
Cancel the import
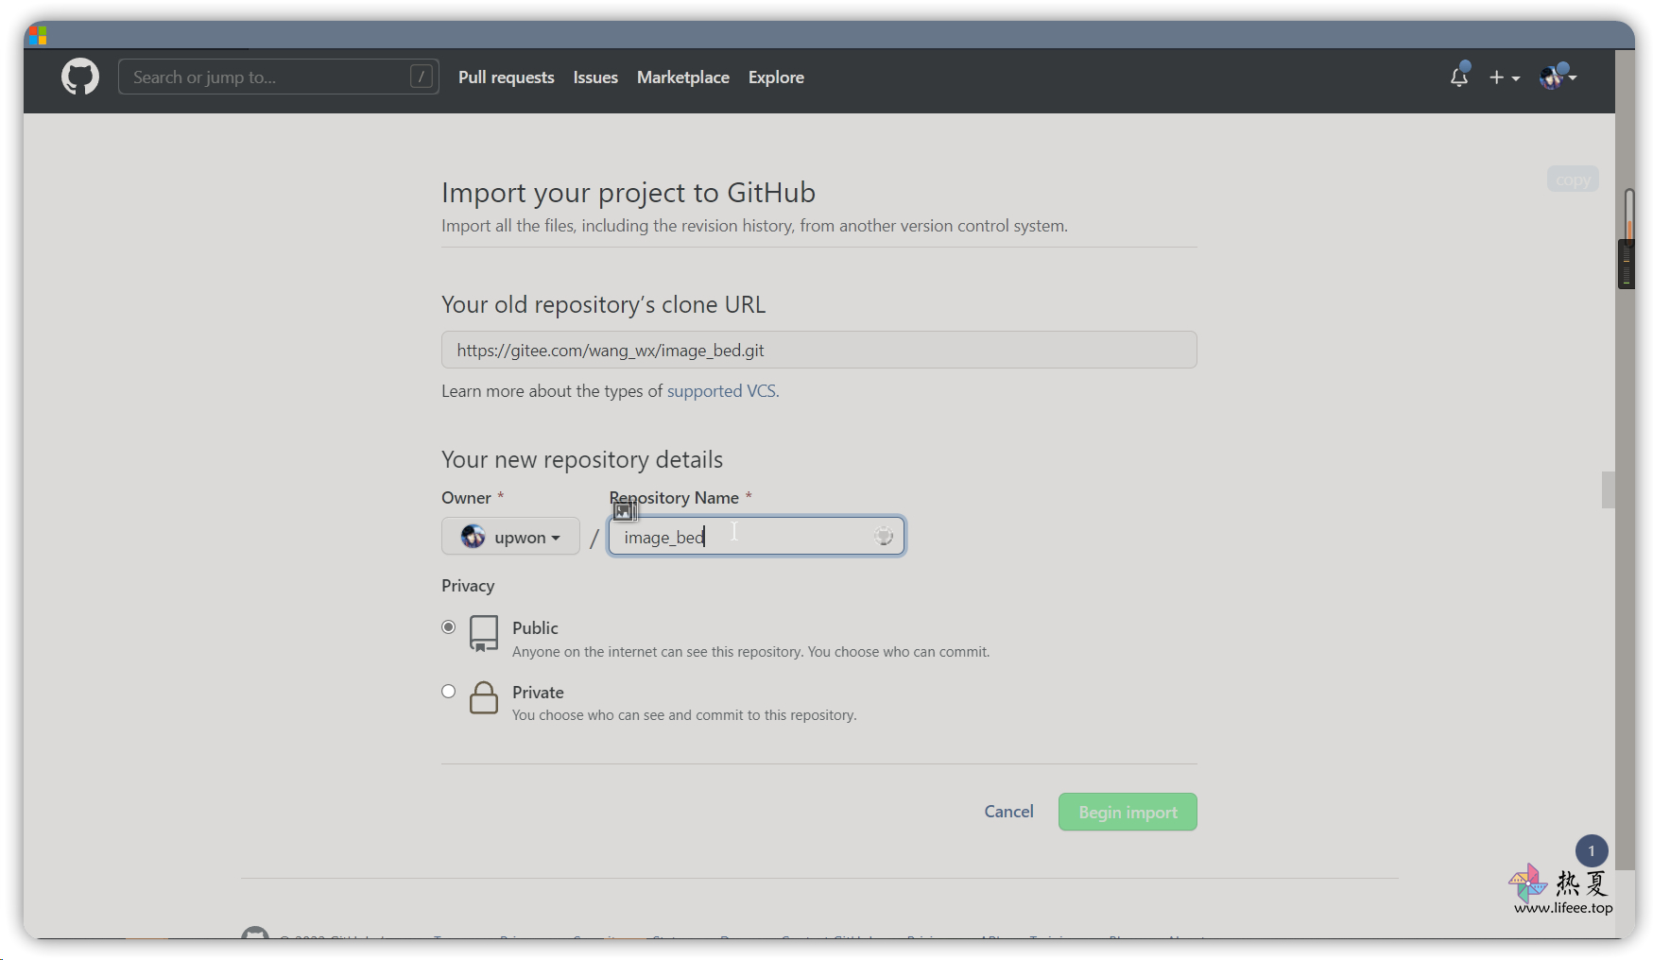click(1009, 812)
